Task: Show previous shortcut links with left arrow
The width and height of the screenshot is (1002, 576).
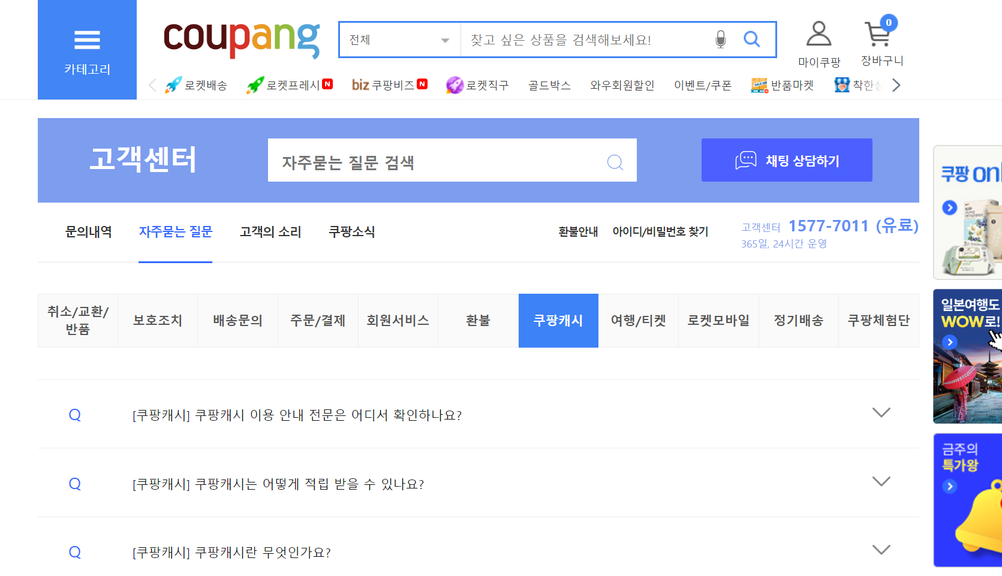Action: click(152, 85)
